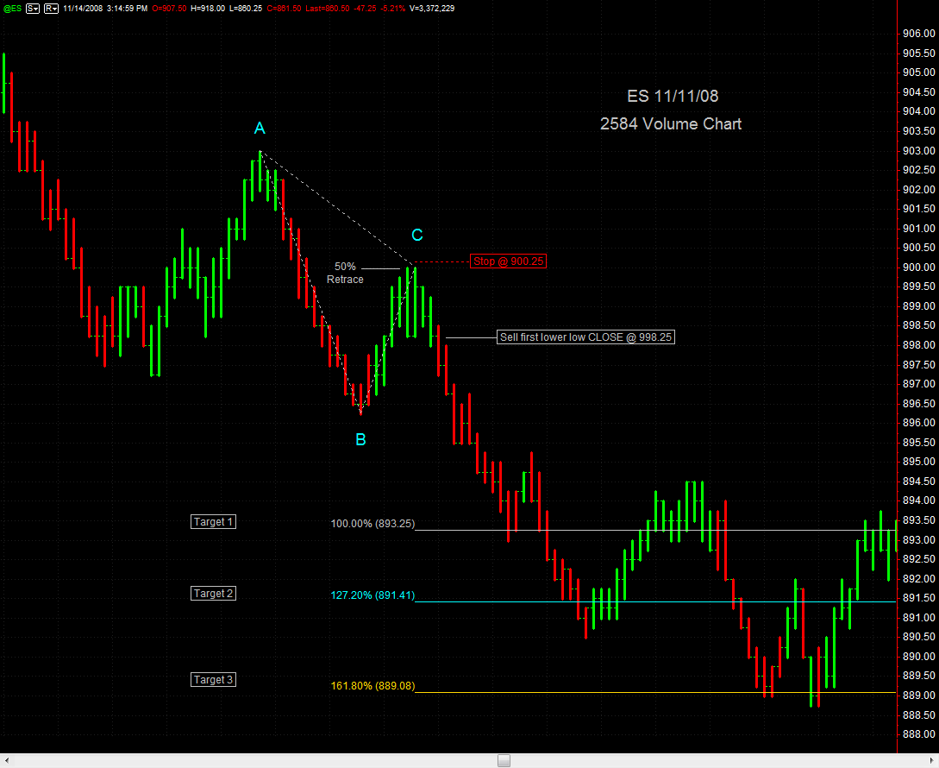The height and width of the screenshot is (768, 939).
Task: Click the open value 'O=907.50'
Action: [169, 9]
